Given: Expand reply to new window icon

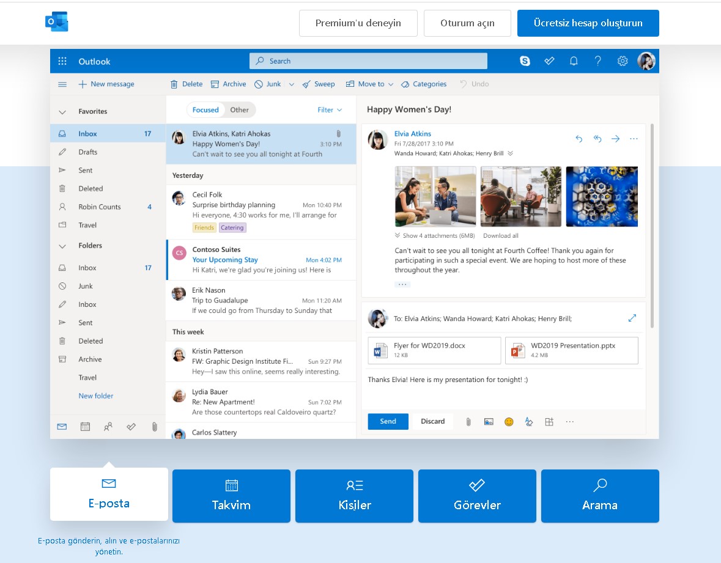Looking at the screenshot, I should click(632, 318).
